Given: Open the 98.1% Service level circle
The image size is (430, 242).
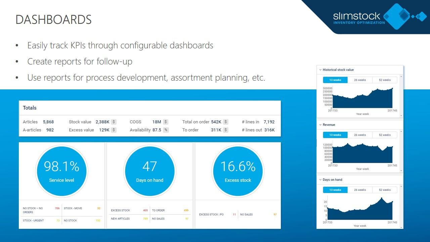Looking at the screenshot, I should click(61, 171).
